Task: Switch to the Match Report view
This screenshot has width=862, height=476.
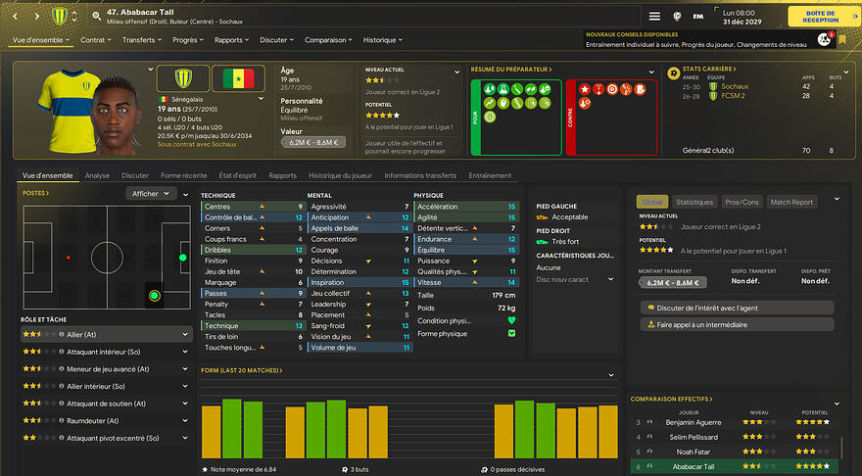Action: point(792,202)
